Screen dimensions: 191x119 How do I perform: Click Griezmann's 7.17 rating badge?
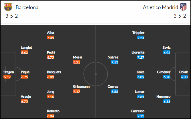coord(76,91)
